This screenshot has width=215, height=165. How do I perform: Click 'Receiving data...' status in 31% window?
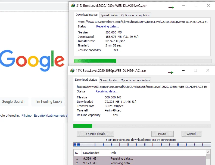108,26
